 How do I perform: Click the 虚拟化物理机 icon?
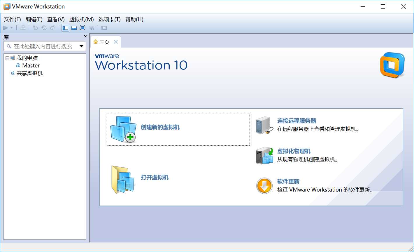264,155
